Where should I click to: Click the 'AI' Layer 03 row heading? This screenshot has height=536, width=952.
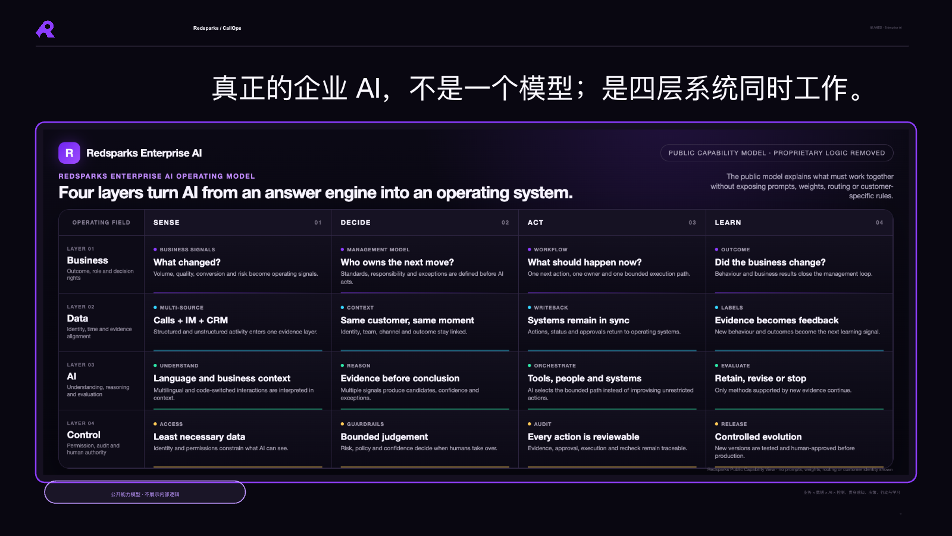[x=71, y=376]
